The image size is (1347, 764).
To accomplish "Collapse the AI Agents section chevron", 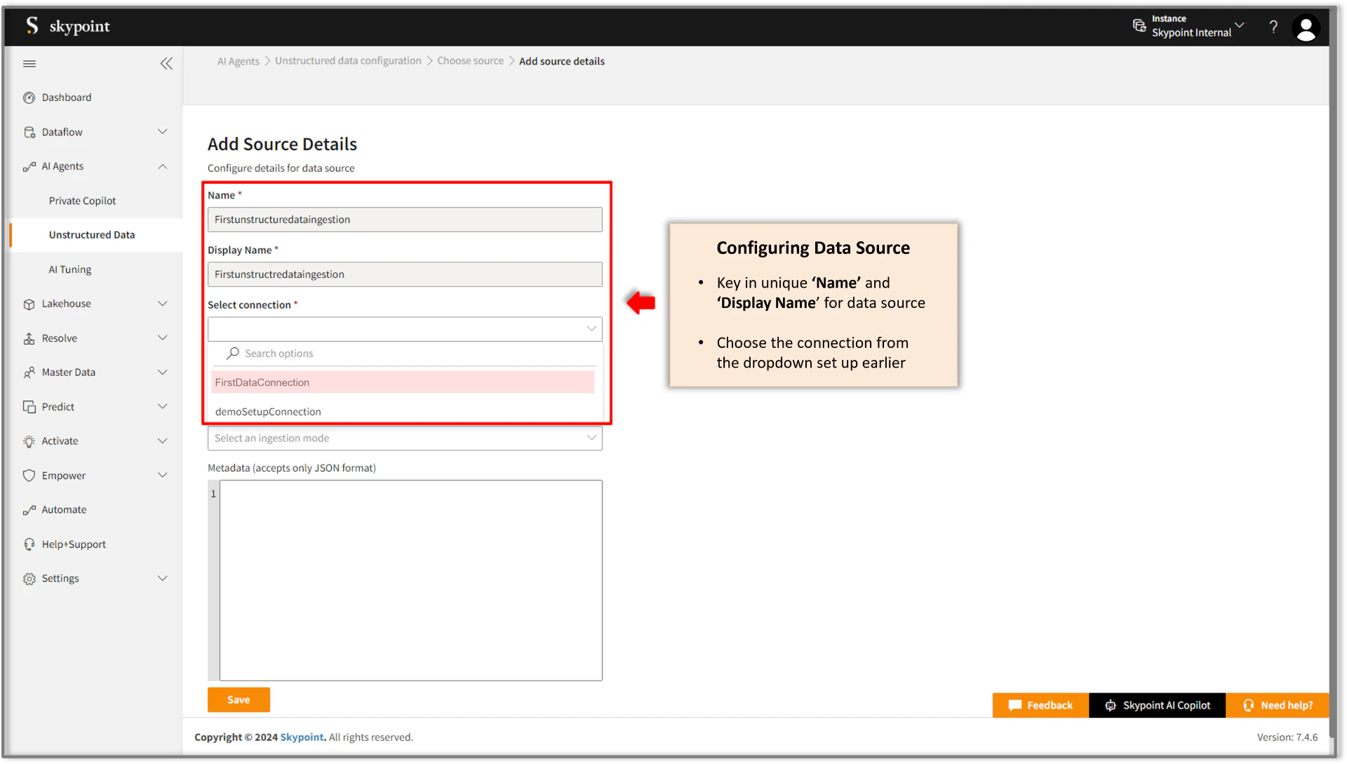I will click(x=163, y=166).
